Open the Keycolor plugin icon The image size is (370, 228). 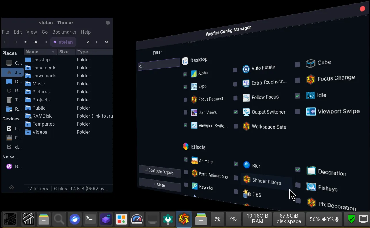[x=194, y=186]
